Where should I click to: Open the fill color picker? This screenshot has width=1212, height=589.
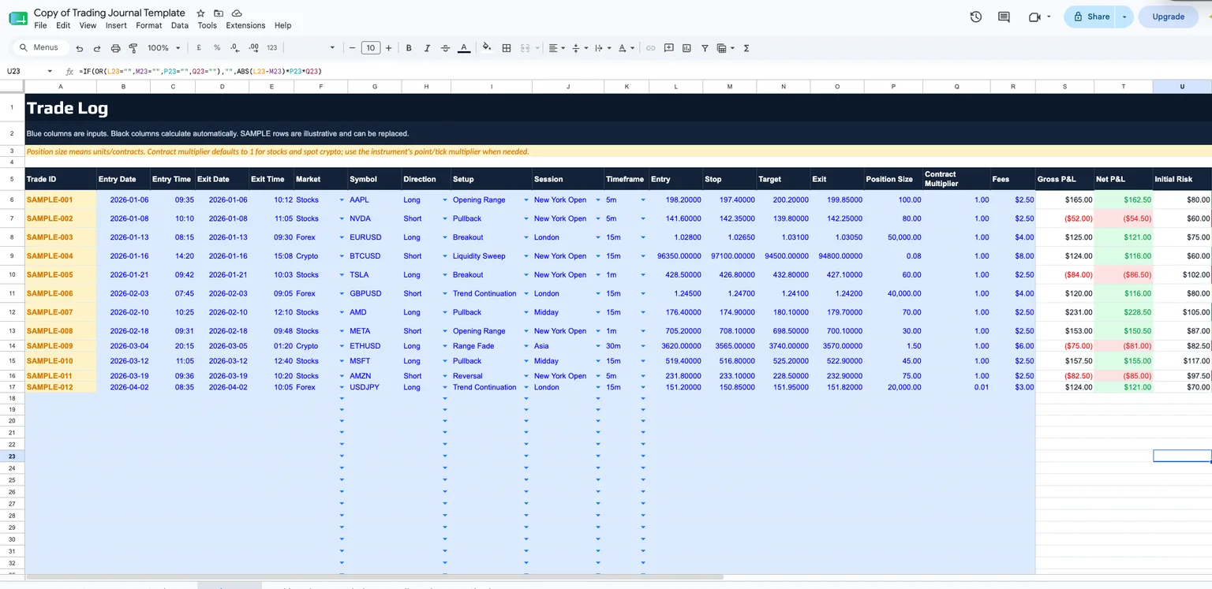[x=487, y=48]
